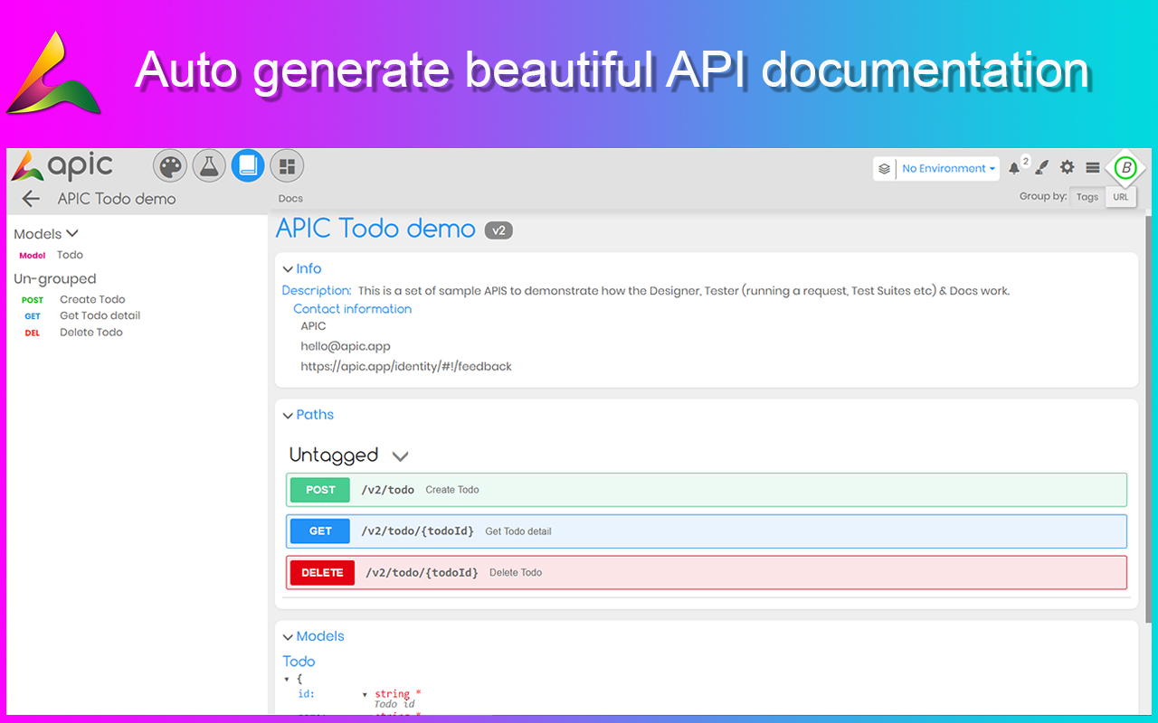
Task: Click the APIC contact name
Action: pyautogui.click(x=314, y=326)
